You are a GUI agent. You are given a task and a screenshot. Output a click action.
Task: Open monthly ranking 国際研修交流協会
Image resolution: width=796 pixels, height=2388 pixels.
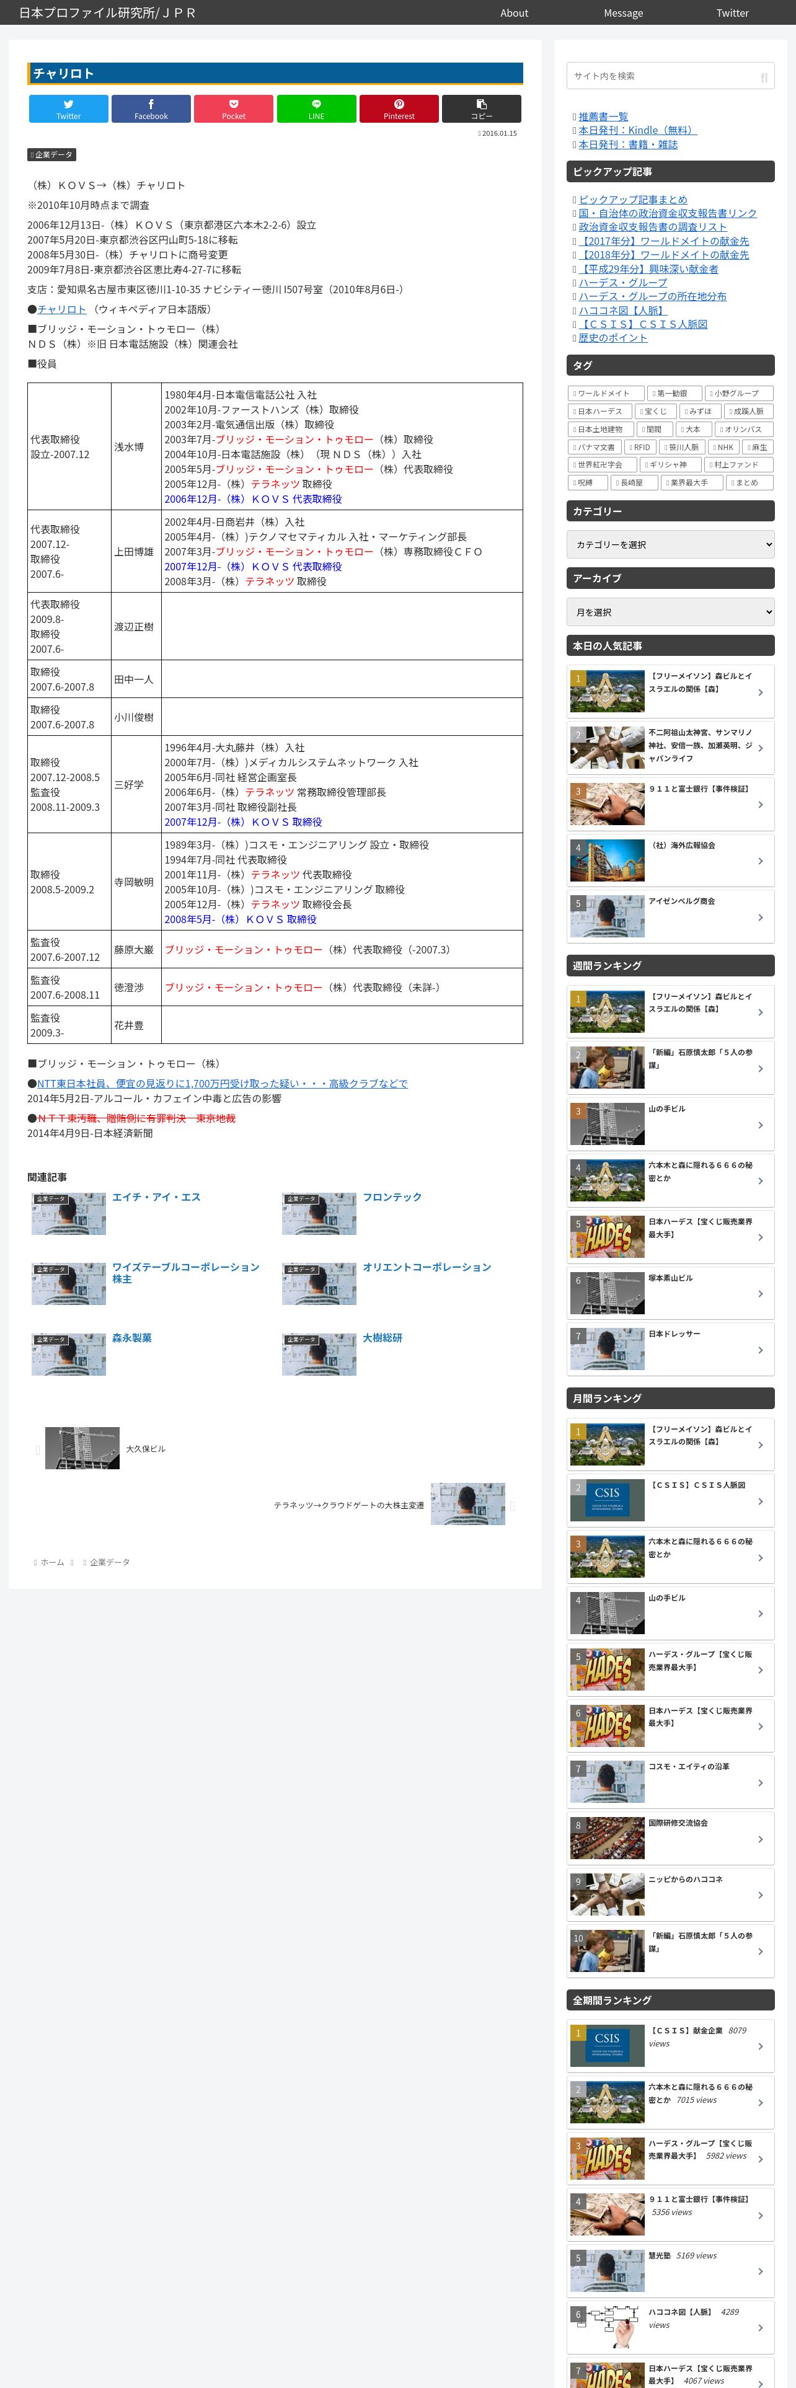click(670, 1839)
